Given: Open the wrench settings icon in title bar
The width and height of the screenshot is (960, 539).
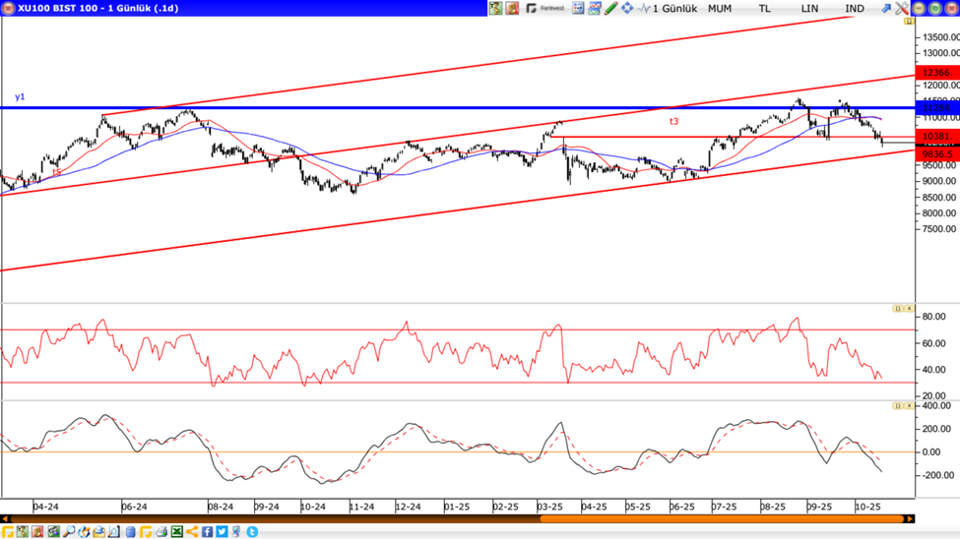Looking at the screenshot, I should click(x=901, y=8).
